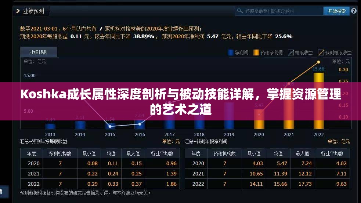Focus the stock concept search field
Viewport: 361px width, 203px height.
[279, 11]
